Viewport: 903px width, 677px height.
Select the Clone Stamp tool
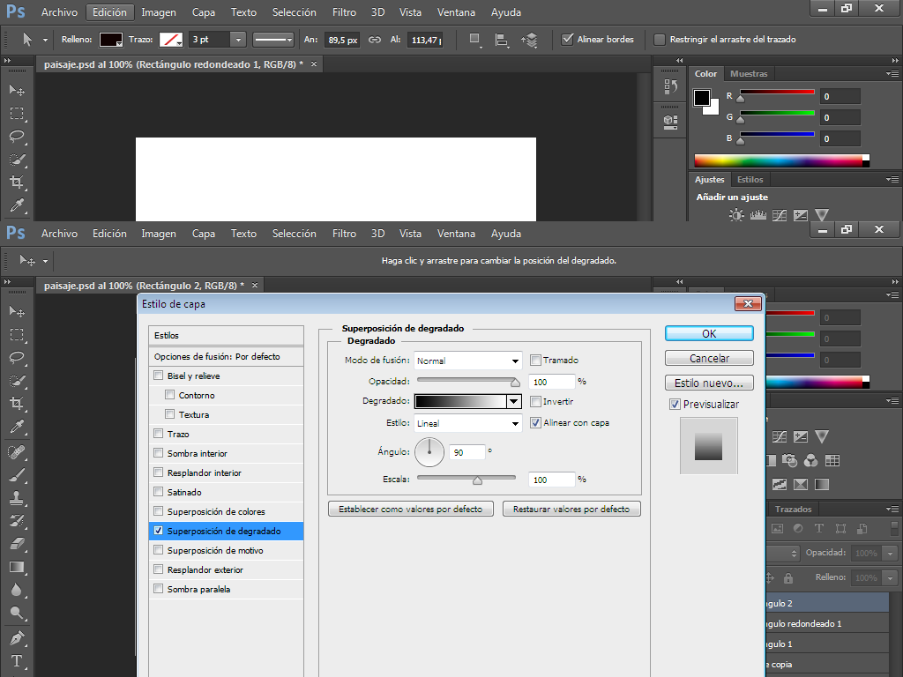(x=17, y=498)
